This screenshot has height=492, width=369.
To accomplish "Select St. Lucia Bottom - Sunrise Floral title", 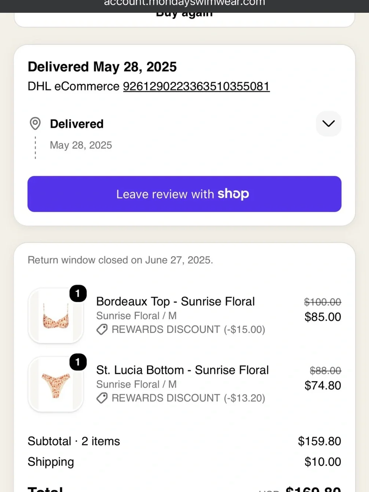I will click(x=182, y=370).
